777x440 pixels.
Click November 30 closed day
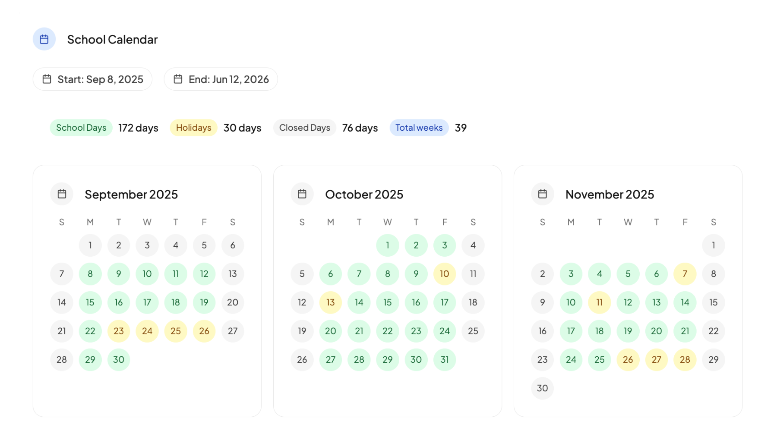point(543,388)
